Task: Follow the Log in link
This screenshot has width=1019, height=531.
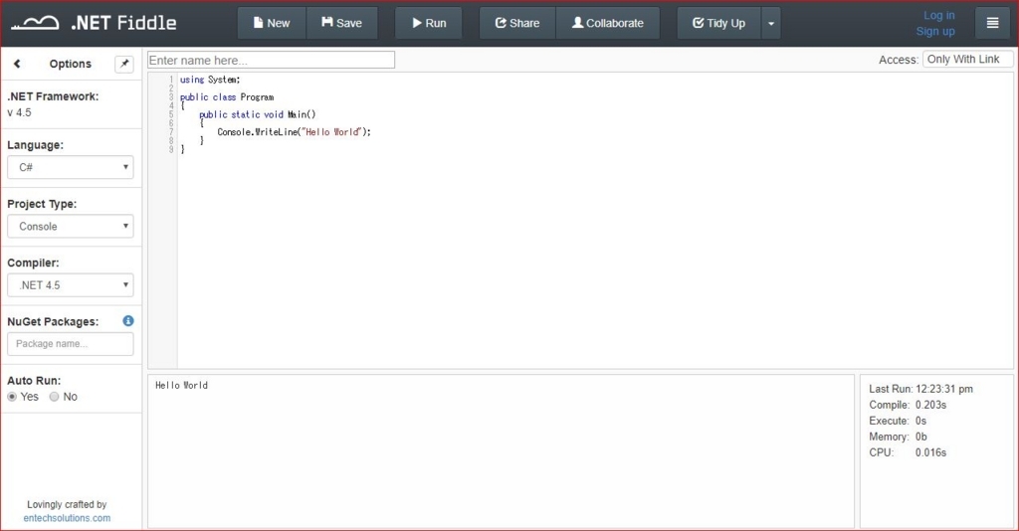Action: (x=939, y=15)
